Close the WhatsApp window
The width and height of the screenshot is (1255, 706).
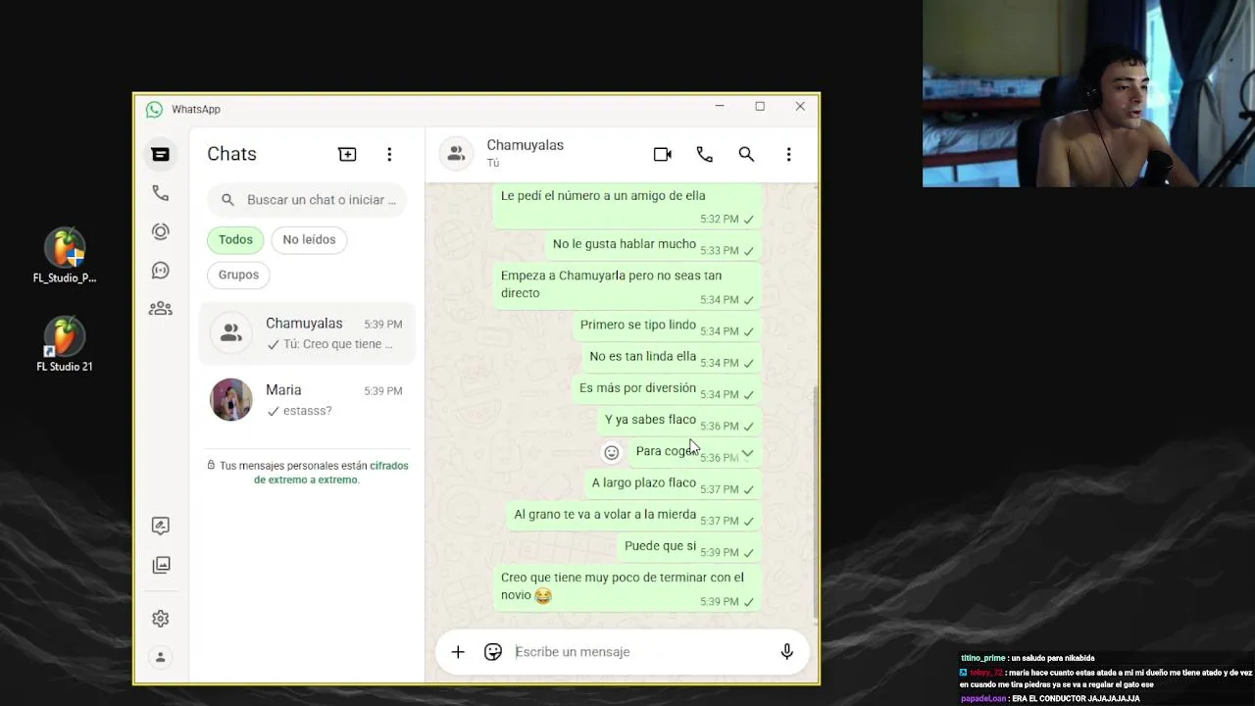800,106
